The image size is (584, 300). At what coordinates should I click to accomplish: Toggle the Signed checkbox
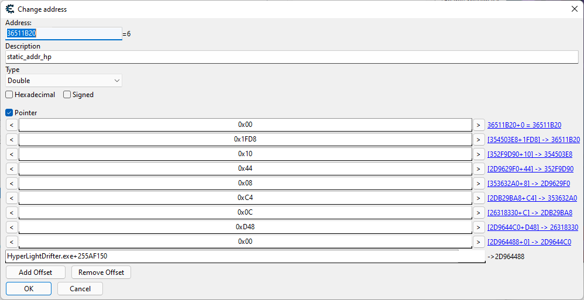67,95
